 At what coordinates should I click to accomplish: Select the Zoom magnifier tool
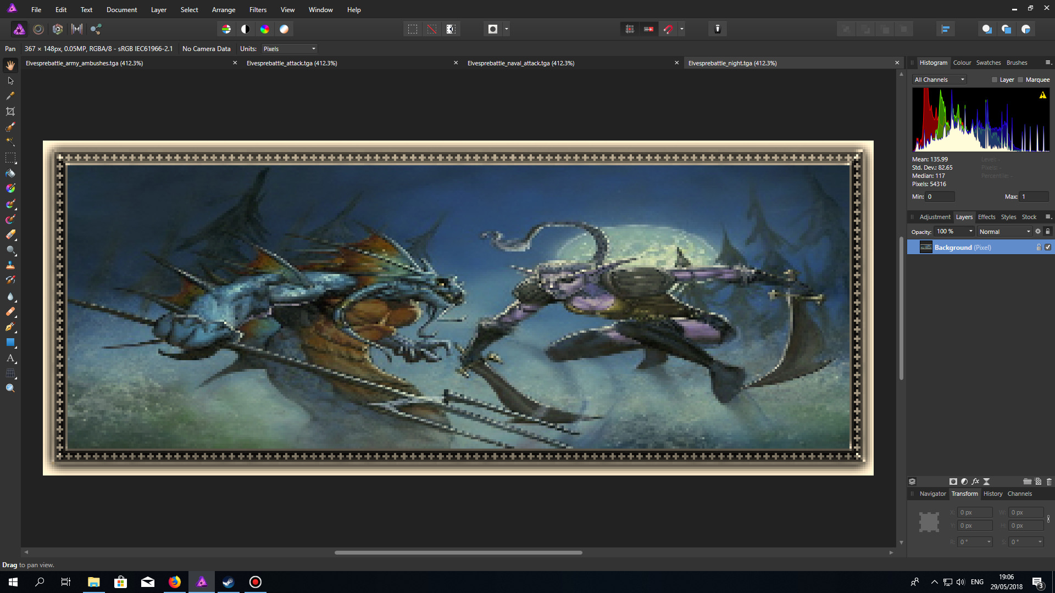pyautogui.click(x=10, y=388)
